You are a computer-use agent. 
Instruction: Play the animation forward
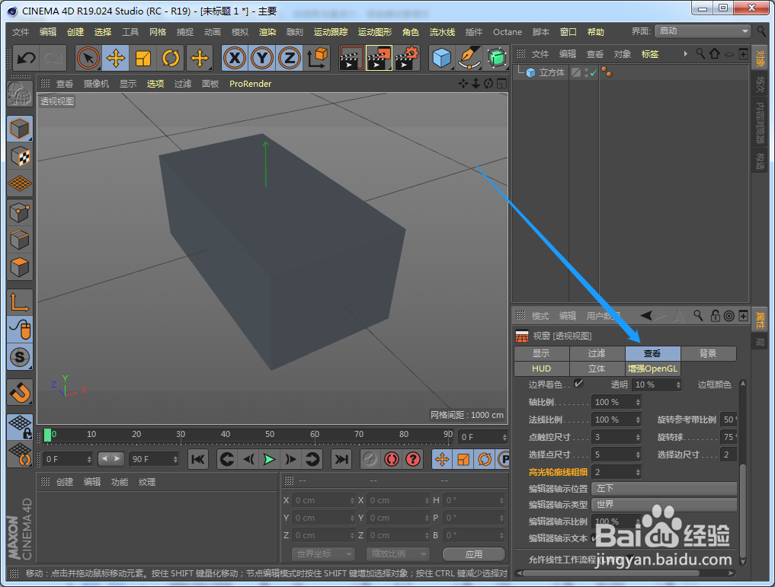[269, 460]
